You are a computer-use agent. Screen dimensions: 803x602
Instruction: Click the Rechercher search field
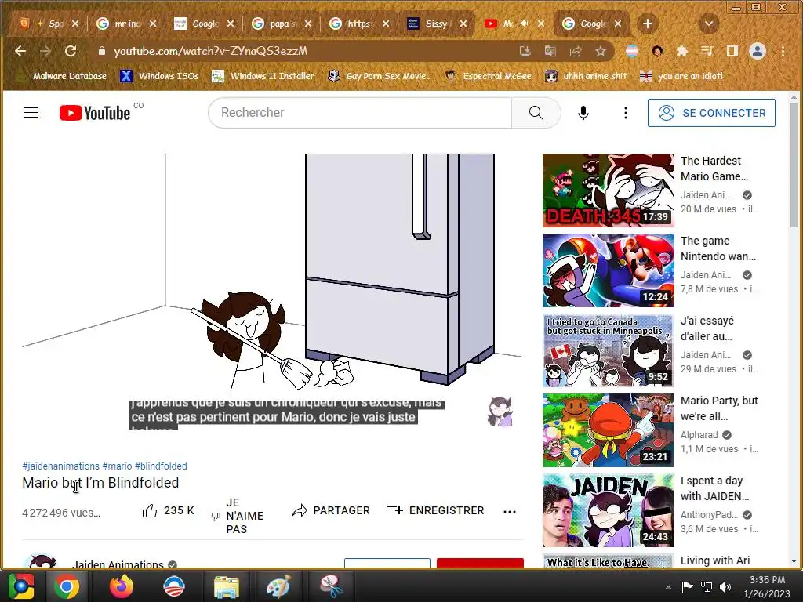[360, 113]
